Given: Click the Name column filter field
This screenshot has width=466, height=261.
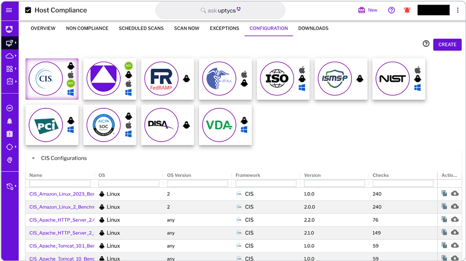Looking at the screenshot, I should (60, 184).
